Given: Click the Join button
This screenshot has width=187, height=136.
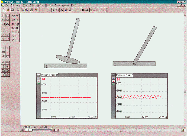Looking at the screenshot, I should coord(5,35).
